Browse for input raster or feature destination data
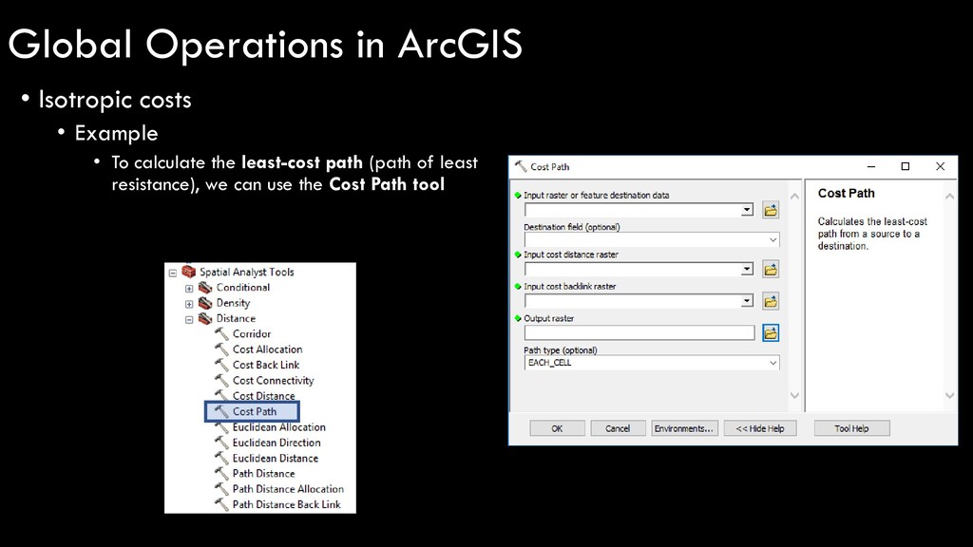 tap(770, 210)
